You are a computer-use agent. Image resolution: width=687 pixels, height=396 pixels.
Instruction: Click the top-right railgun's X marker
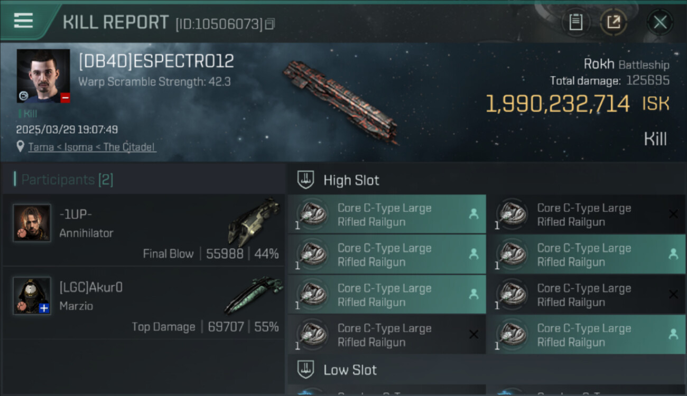pos(673,214)
